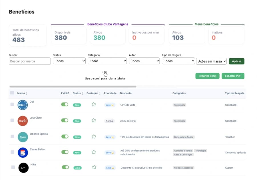Export table via Exportar Excel

[x=207, y=76]
